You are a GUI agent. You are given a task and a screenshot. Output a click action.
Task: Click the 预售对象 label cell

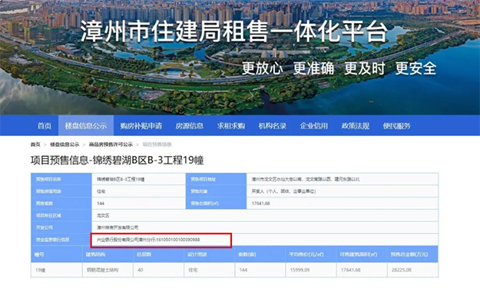[216, 191]
